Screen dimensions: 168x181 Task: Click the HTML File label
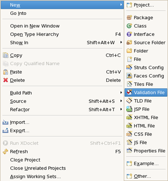pyautogui.click(x=144, y=126)
